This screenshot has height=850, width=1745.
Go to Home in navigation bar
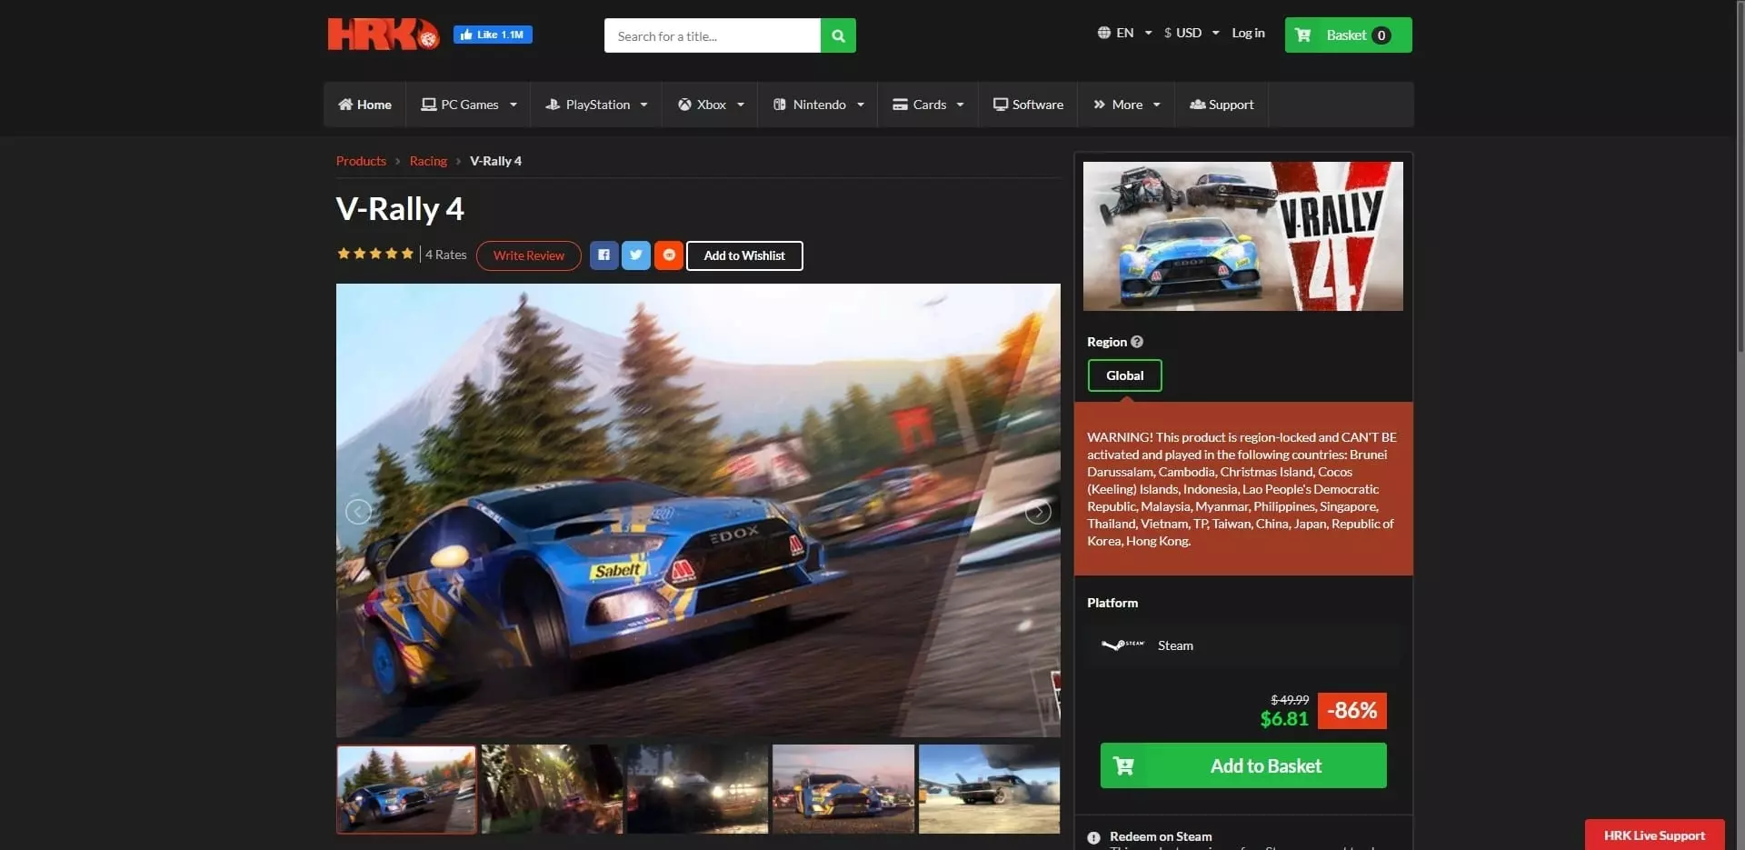[x=364, y=105]
